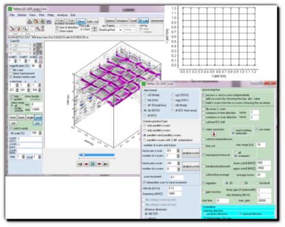Image resolution: width=285 pixels, height=227 pixels.
Task: Click the printer icon in the toolbar
Action: (x=29, y=21)
